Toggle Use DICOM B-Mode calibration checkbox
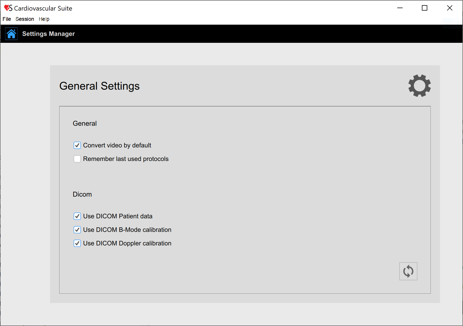 [x=77, y=230]
